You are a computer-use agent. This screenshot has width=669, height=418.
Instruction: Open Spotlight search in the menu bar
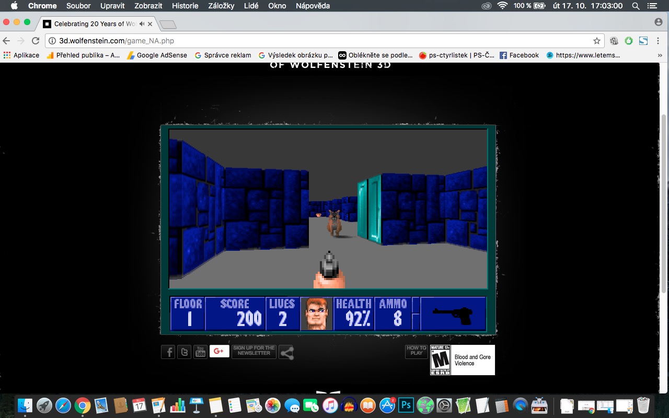coord(636,6)
